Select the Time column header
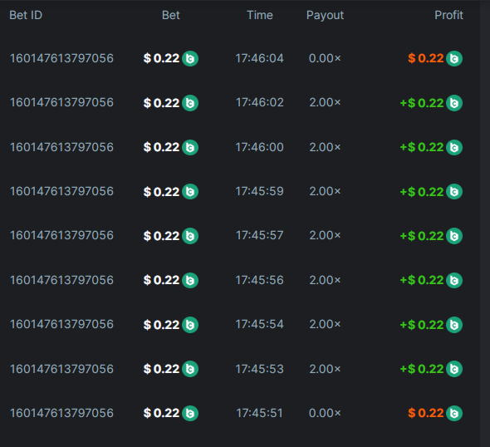This screenshot has height=447, width=490. 260,15
